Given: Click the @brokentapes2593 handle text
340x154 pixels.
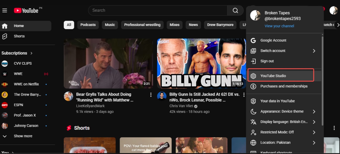Looking at the screenshot, I should point(283,19).
